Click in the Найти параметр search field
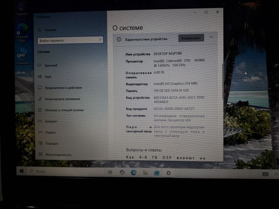Image resolution: width=279 pixels, height=209 pixels. (x=70, y=40)
